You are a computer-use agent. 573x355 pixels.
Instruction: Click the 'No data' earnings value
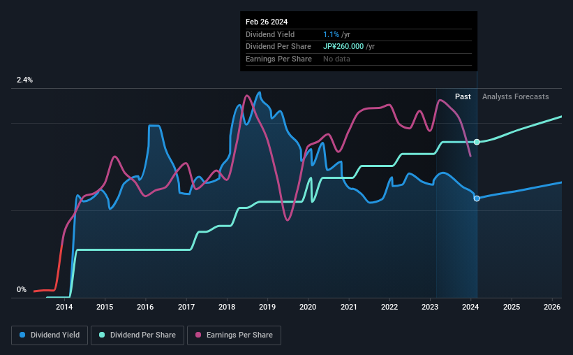pos(336,59)
